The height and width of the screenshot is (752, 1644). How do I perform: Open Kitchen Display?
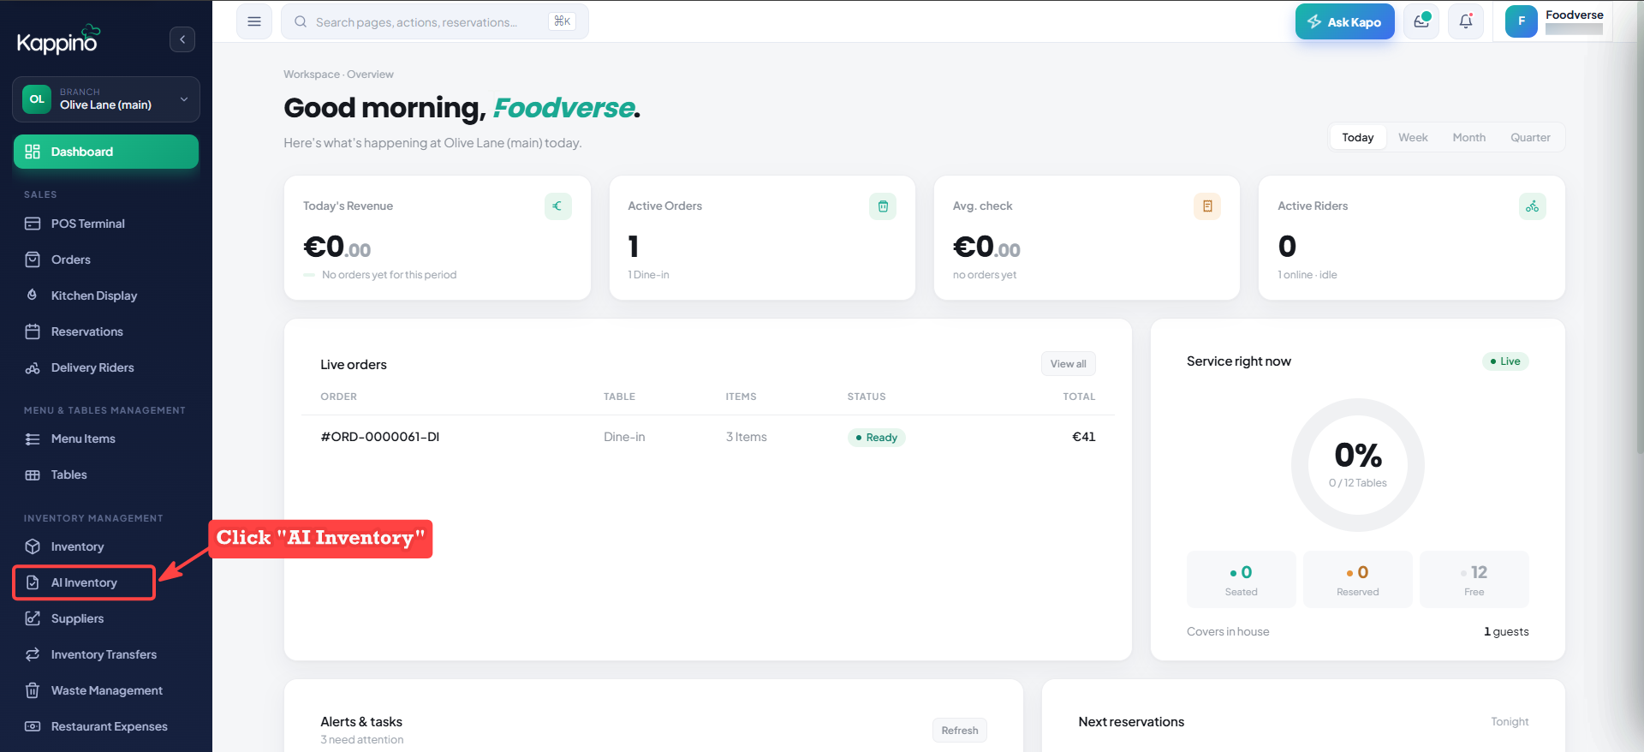coord(106,295)
